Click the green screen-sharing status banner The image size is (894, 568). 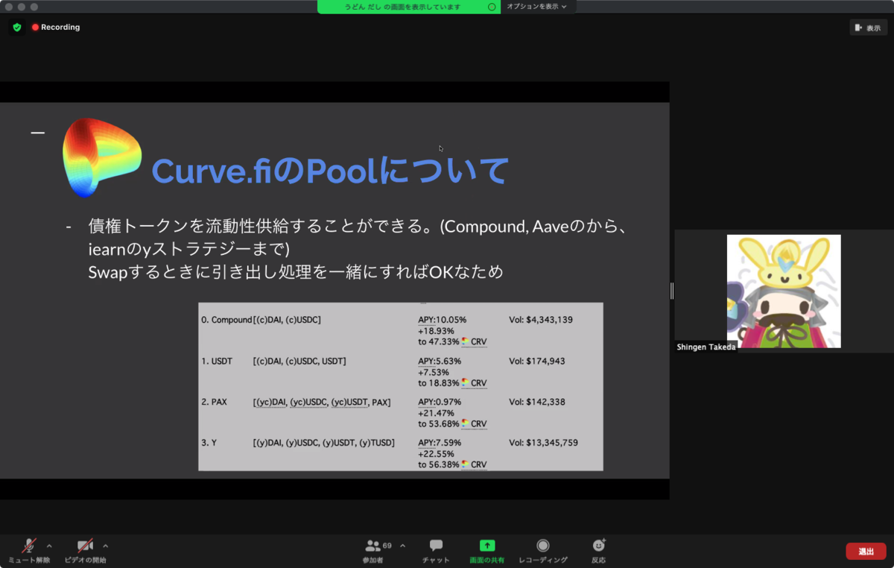[408, 7]
